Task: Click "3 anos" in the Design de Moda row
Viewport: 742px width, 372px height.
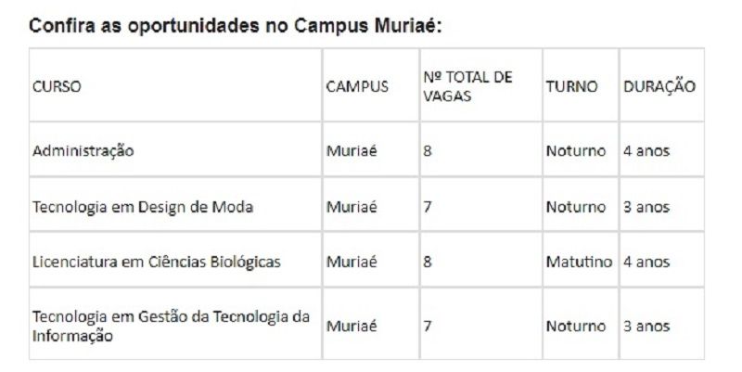Action: click(x=646, y=207)
